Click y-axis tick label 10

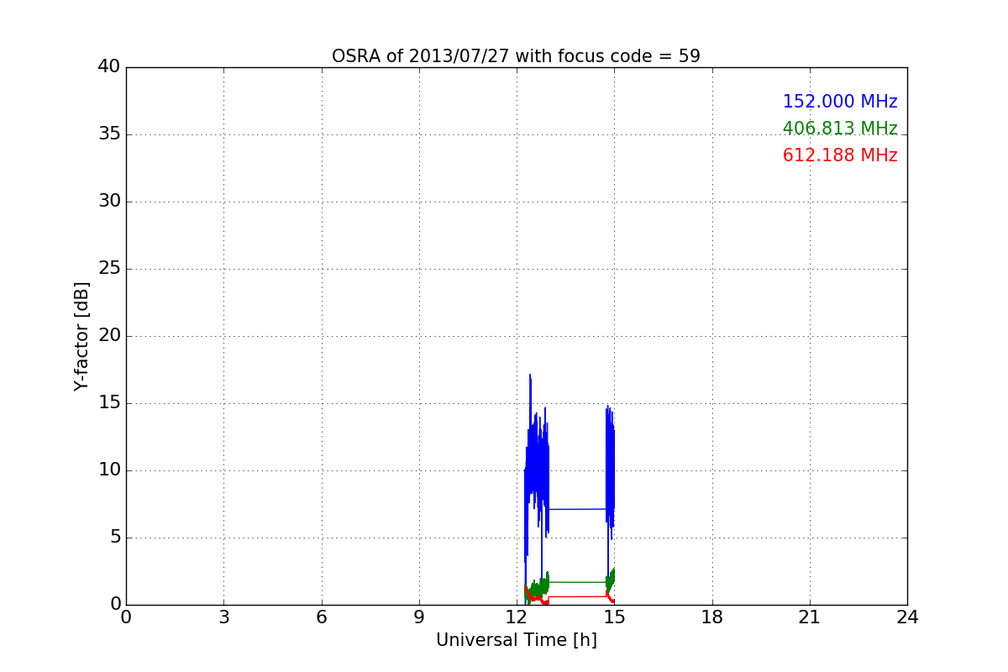(x=109, y=470)
